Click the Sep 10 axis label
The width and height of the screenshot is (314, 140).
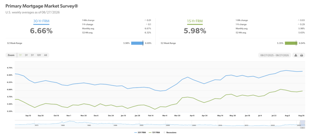pos(28,116)
